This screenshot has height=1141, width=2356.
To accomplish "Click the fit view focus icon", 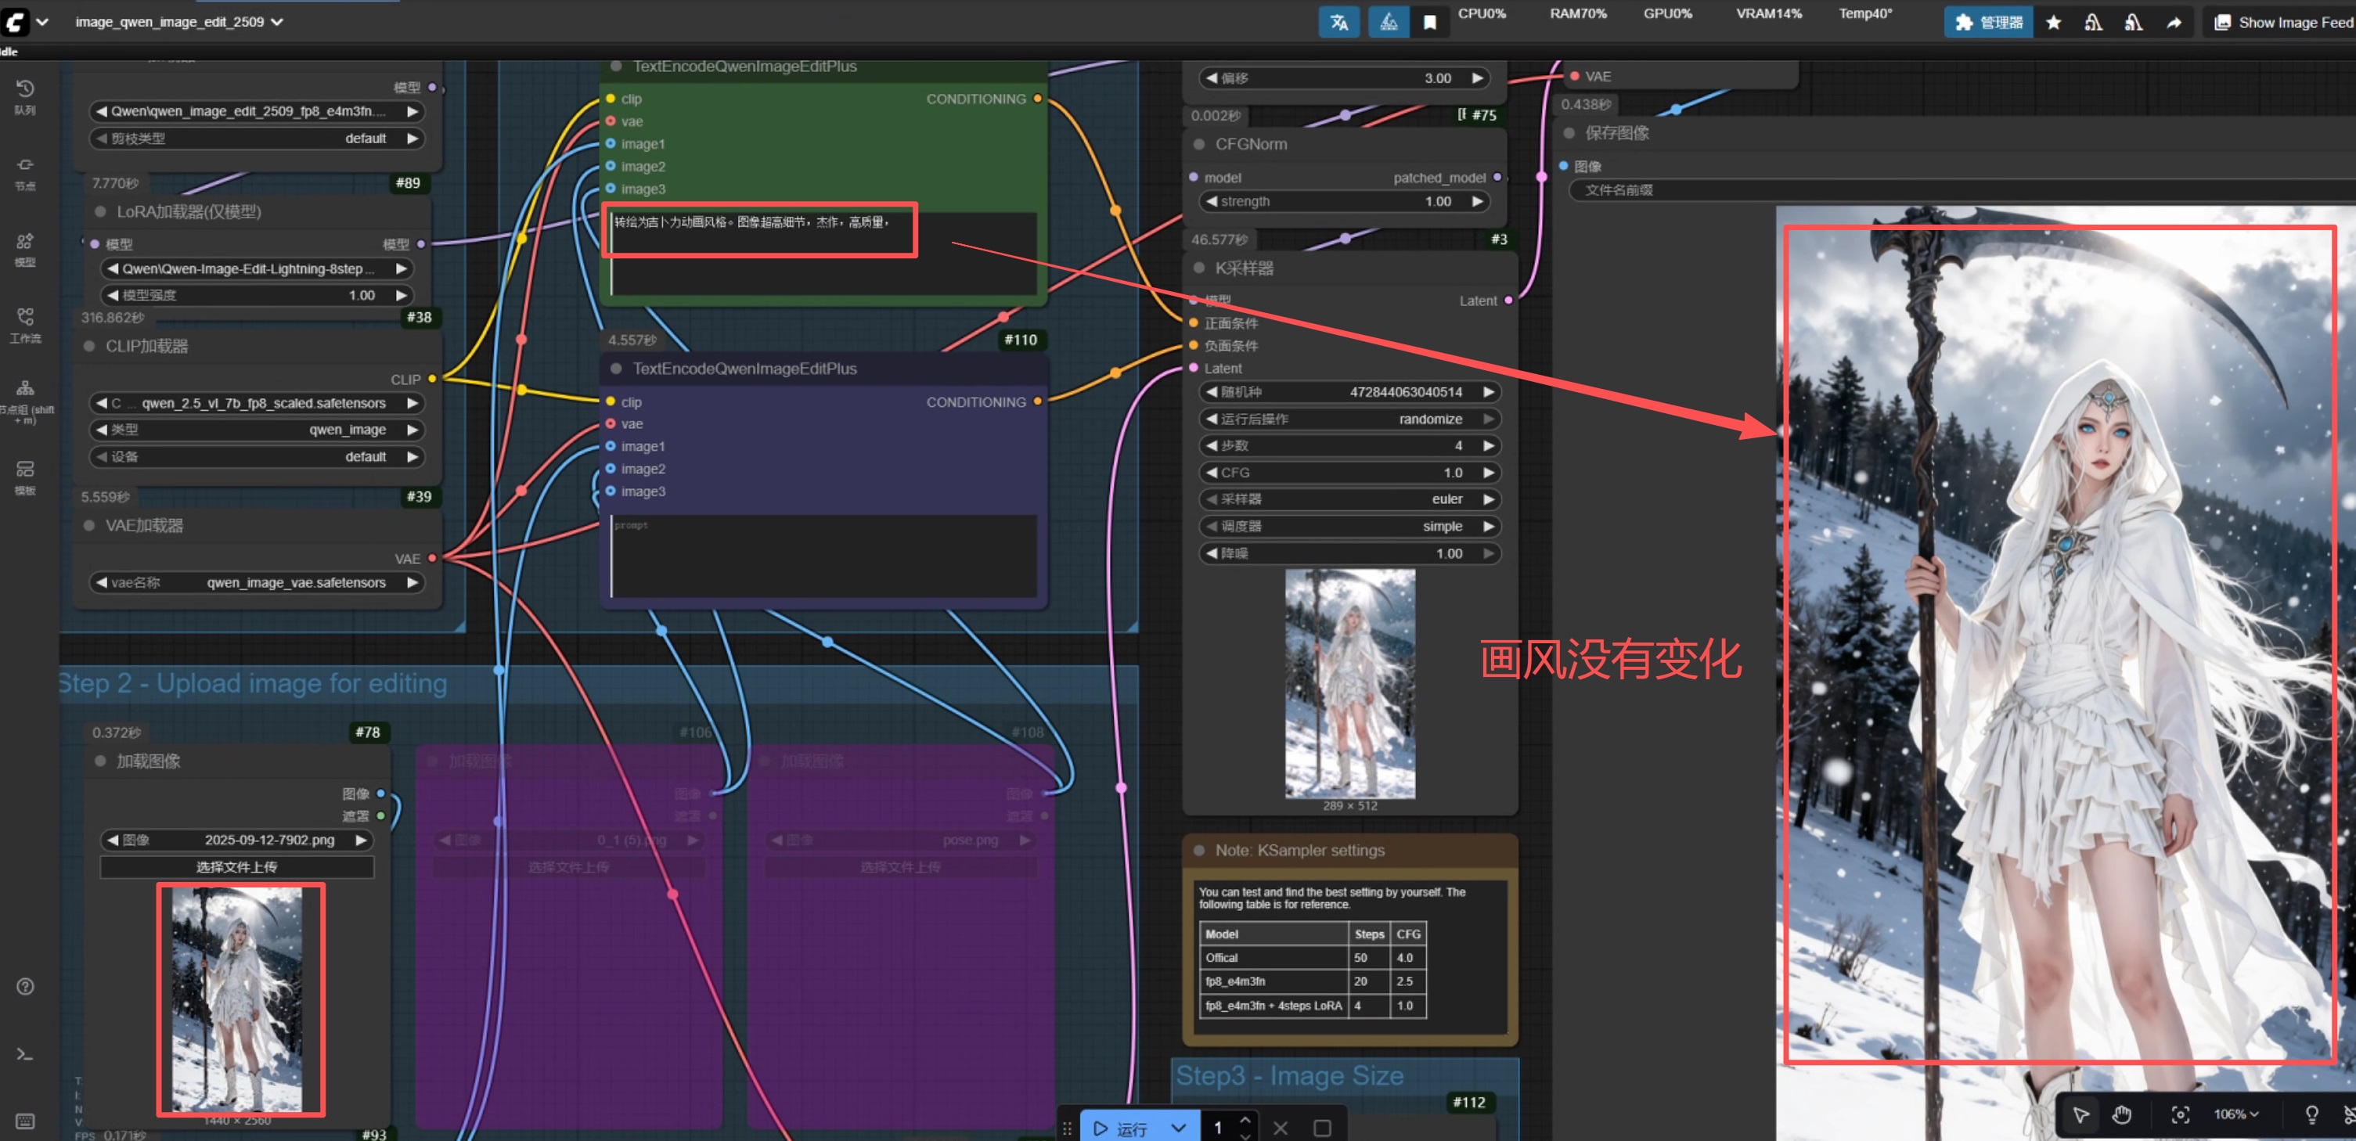I will (x=2181, y=1114).
